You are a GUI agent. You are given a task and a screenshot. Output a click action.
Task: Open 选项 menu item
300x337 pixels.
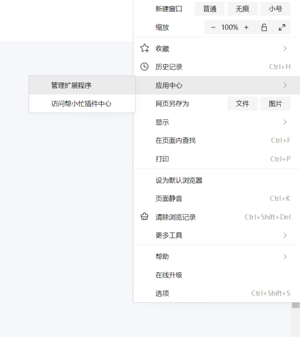click(x=216, y=293)
